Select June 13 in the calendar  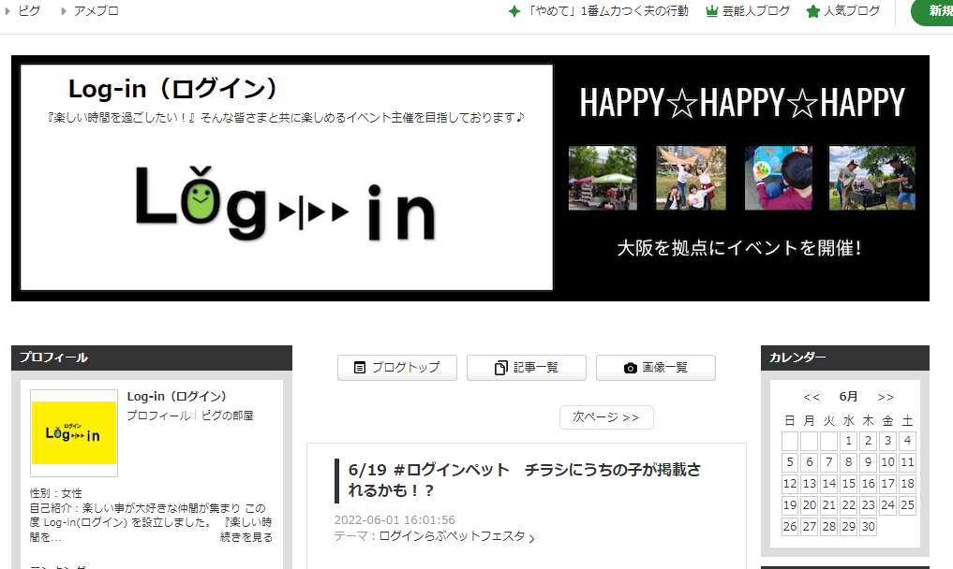pos(809,484)
